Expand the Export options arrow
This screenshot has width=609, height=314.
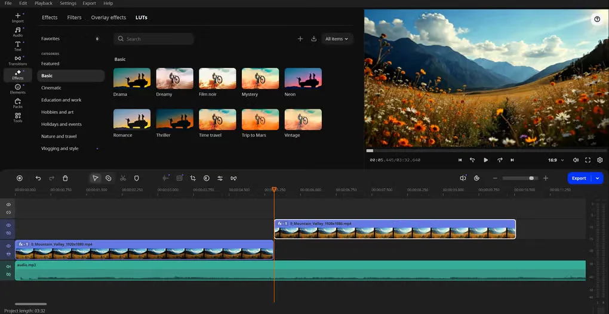597,178
